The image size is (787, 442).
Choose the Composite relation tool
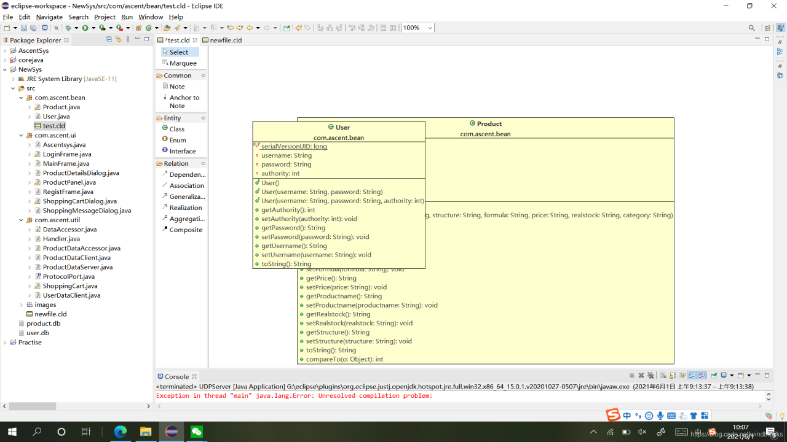(182, 230)
